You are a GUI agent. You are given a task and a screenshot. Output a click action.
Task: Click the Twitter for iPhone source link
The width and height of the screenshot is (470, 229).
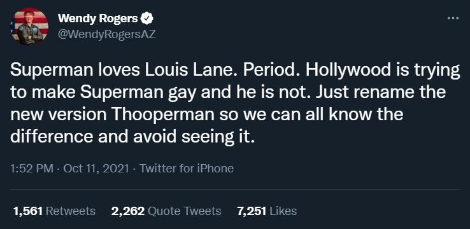pyautogui.click(x=187, y=169)
